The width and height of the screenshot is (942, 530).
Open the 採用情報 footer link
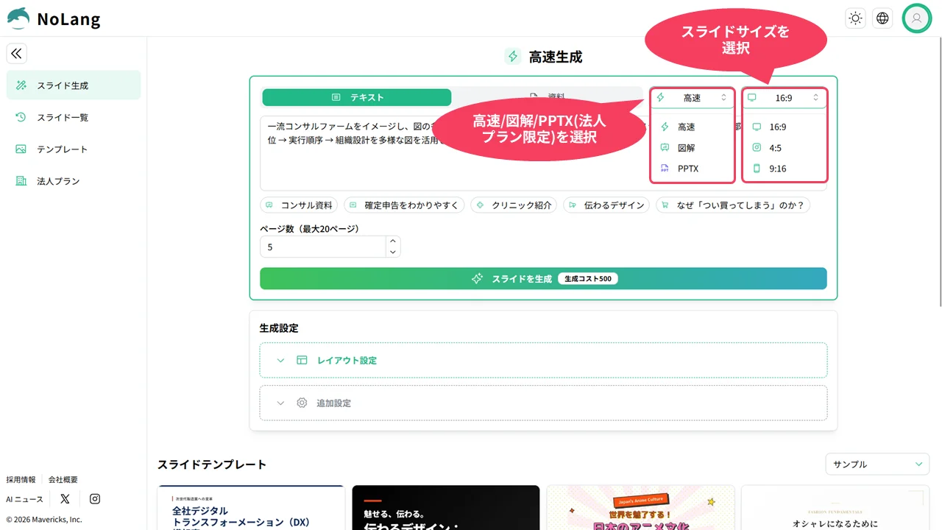pos(21,479)
